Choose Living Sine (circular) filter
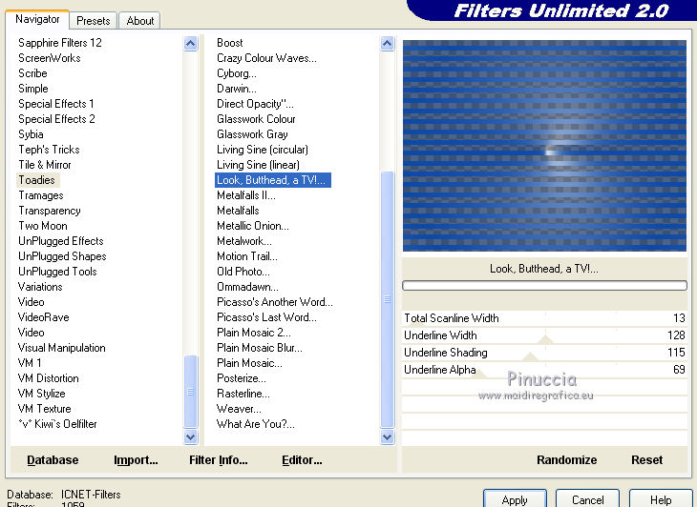697x507 pixels. tap(263, 150)
